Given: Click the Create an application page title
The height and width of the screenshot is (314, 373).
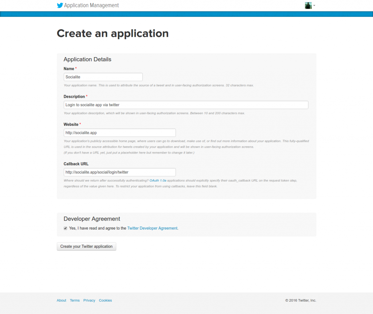Looking at the screenshot, I should [113, 33].
